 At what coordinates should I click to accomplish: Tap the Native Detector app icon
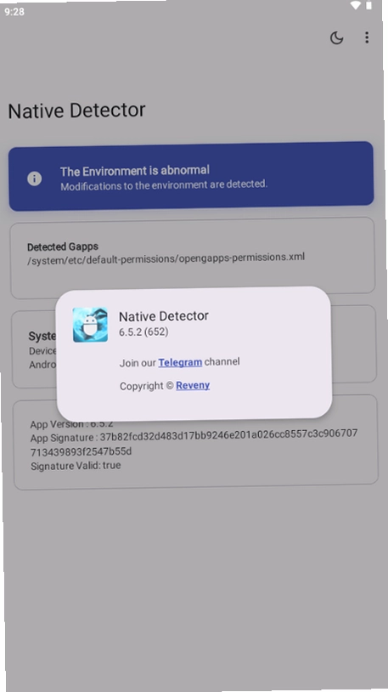(x=90, y=325)
